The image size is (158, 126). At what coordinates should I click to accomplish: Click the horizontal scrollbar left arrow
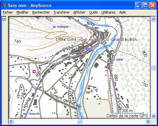tap(11, 122)
